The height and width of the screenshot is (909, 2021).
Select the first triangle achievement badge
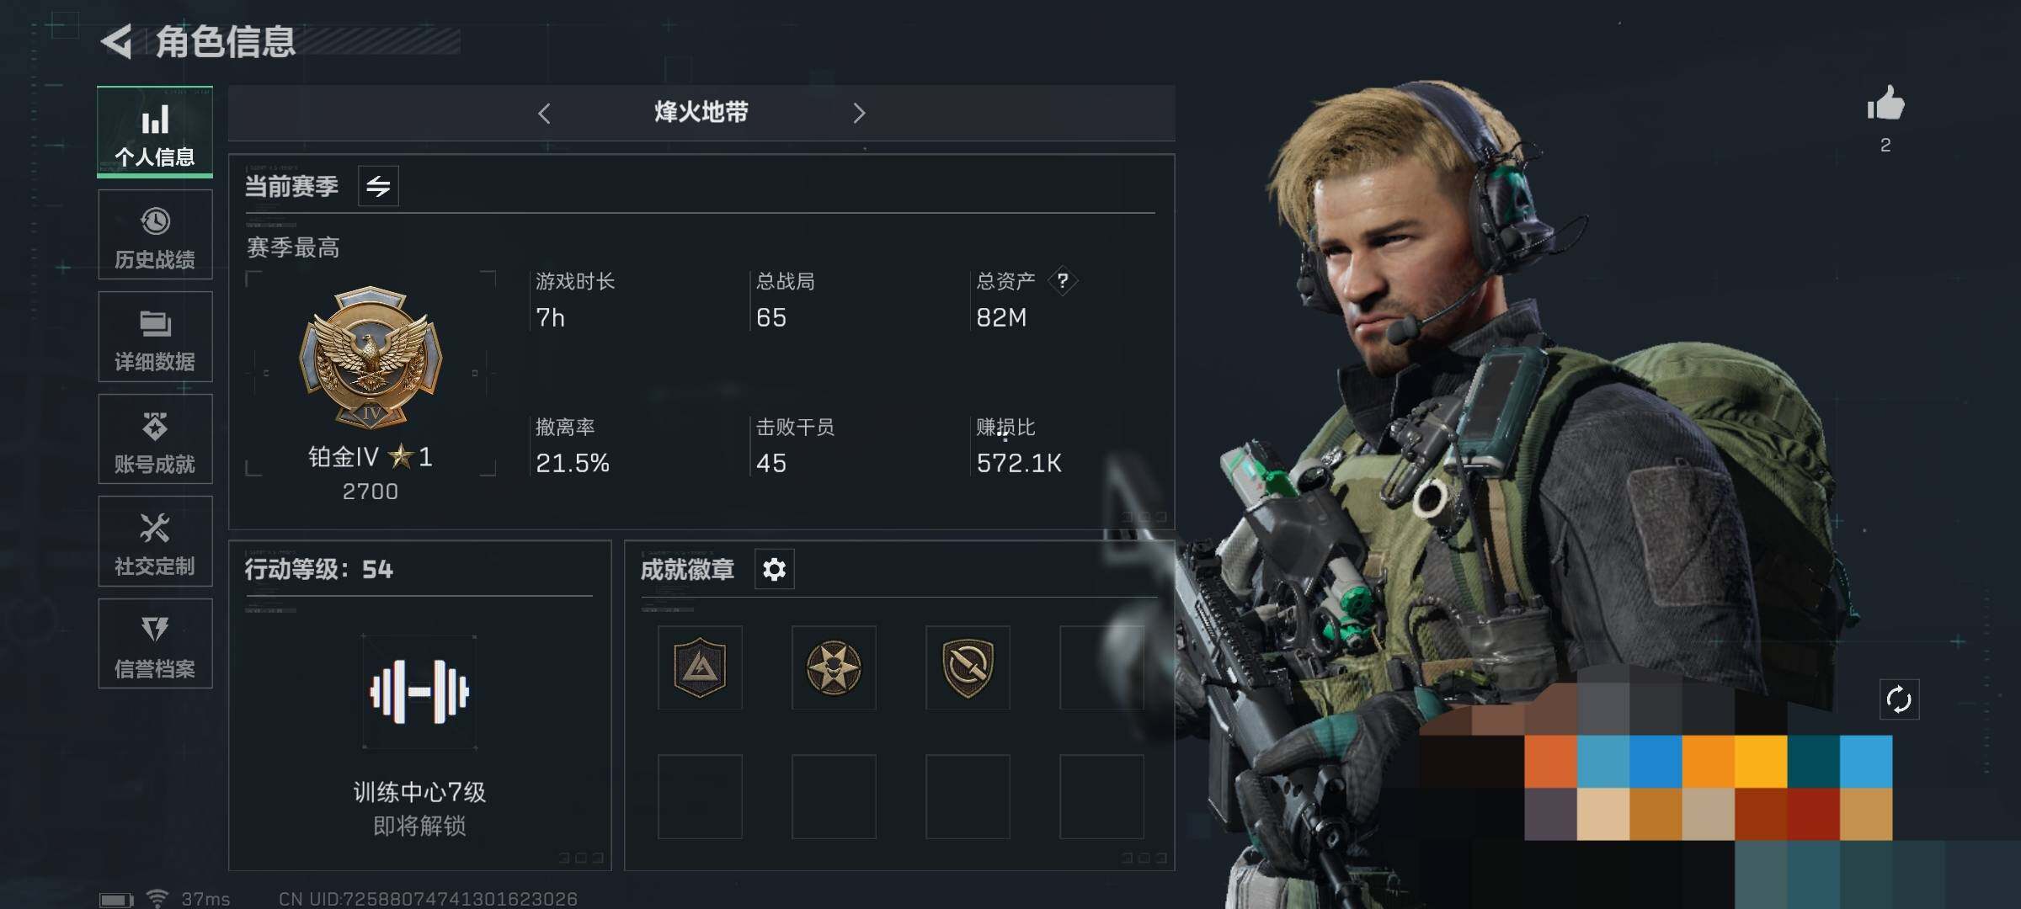[700, 667]
